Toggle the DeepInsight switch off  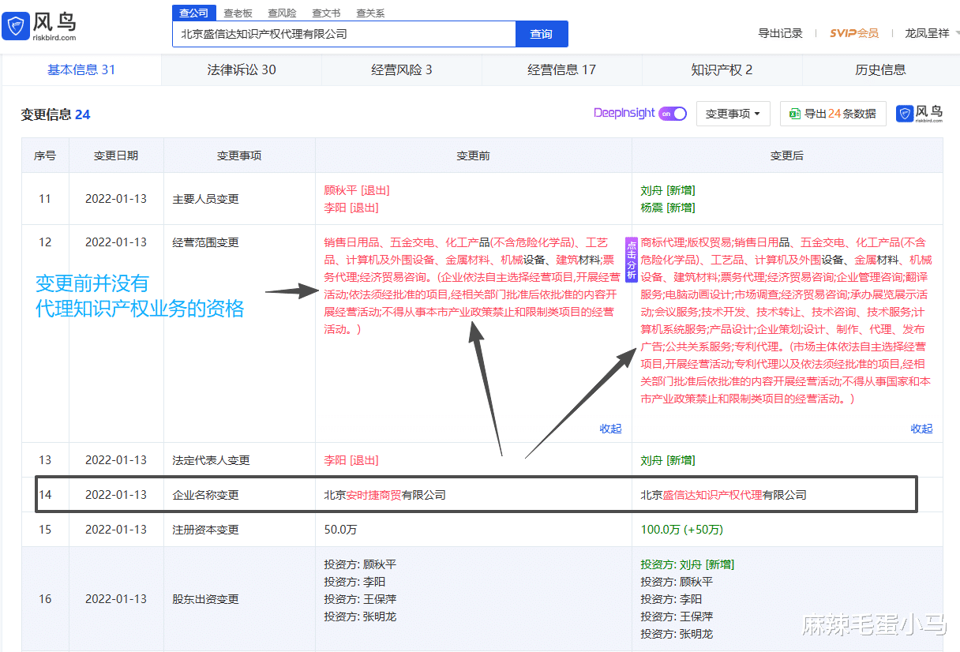673,114
